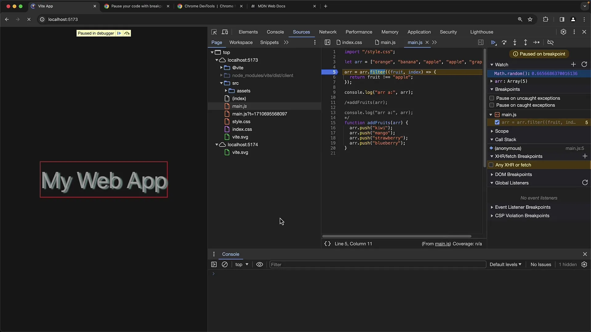
Task: Open the top context selector in the console
Action: coord(242,264)
